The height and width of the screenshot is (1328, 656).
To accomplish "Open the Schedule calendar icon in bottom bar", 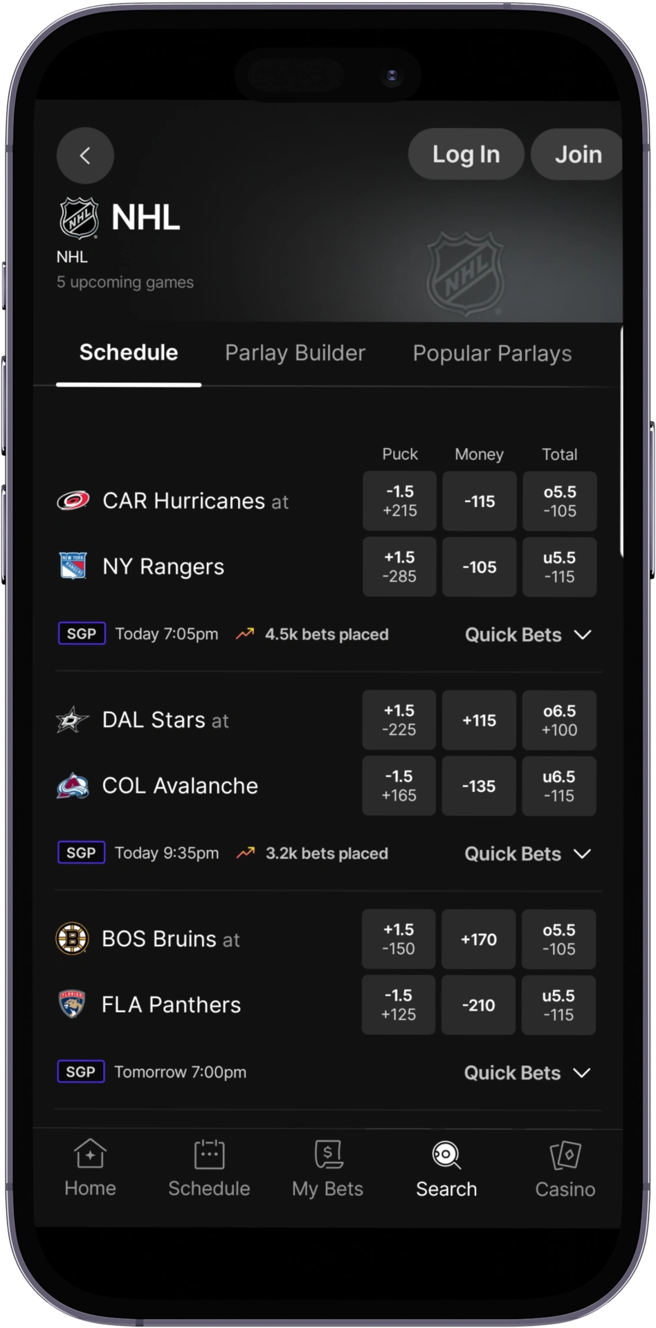I will 209,1154.
